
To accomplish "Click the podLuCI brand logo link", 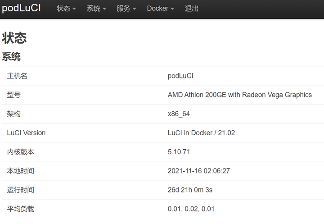I will pyautogui.click(x=21, y=9).
